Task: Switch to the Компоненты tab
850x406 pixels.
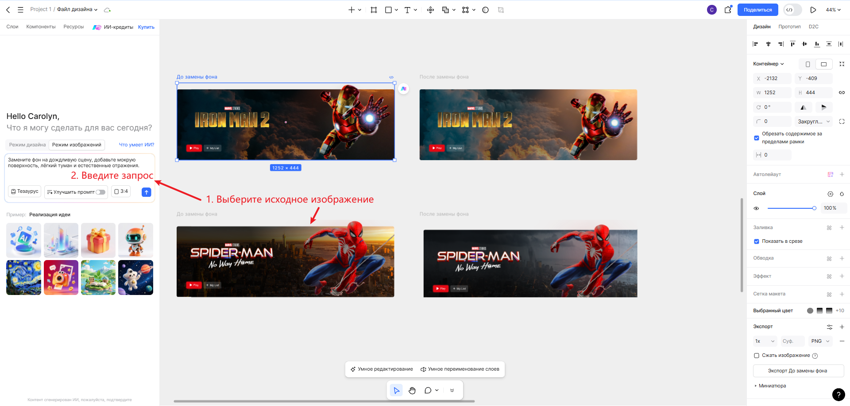Action: point(41,27)
